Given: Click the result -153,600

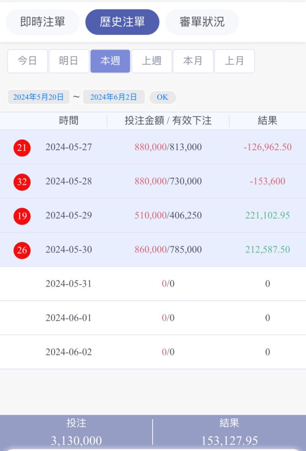Looking at the screenshot, I should 268,181.
